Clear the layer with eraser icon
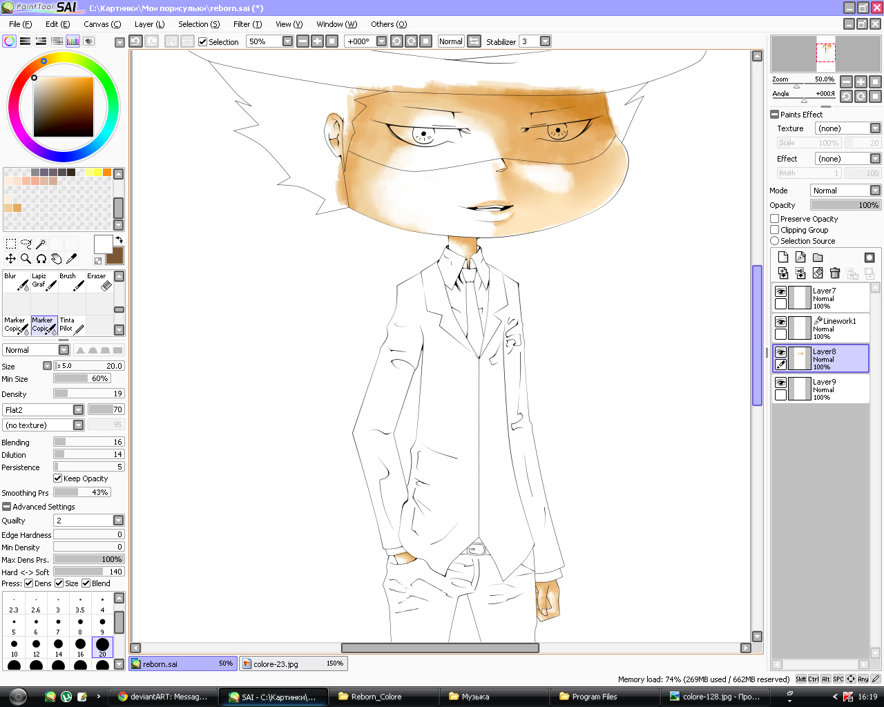 click(x=818, y=273)
